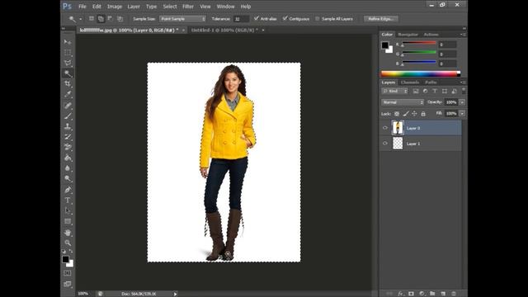Filter layers by shape layers icon
Image resolution: width=528 pixels, height=297 pixels.
pos(445,92)
